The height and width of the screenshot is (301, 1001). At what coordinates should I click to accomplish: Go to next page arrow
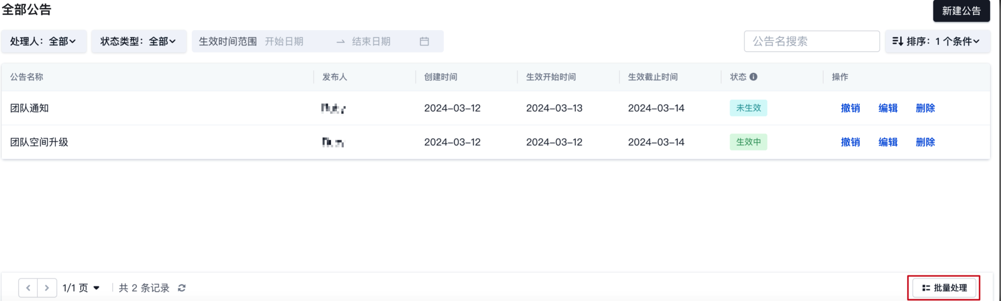tap(47, 288)
